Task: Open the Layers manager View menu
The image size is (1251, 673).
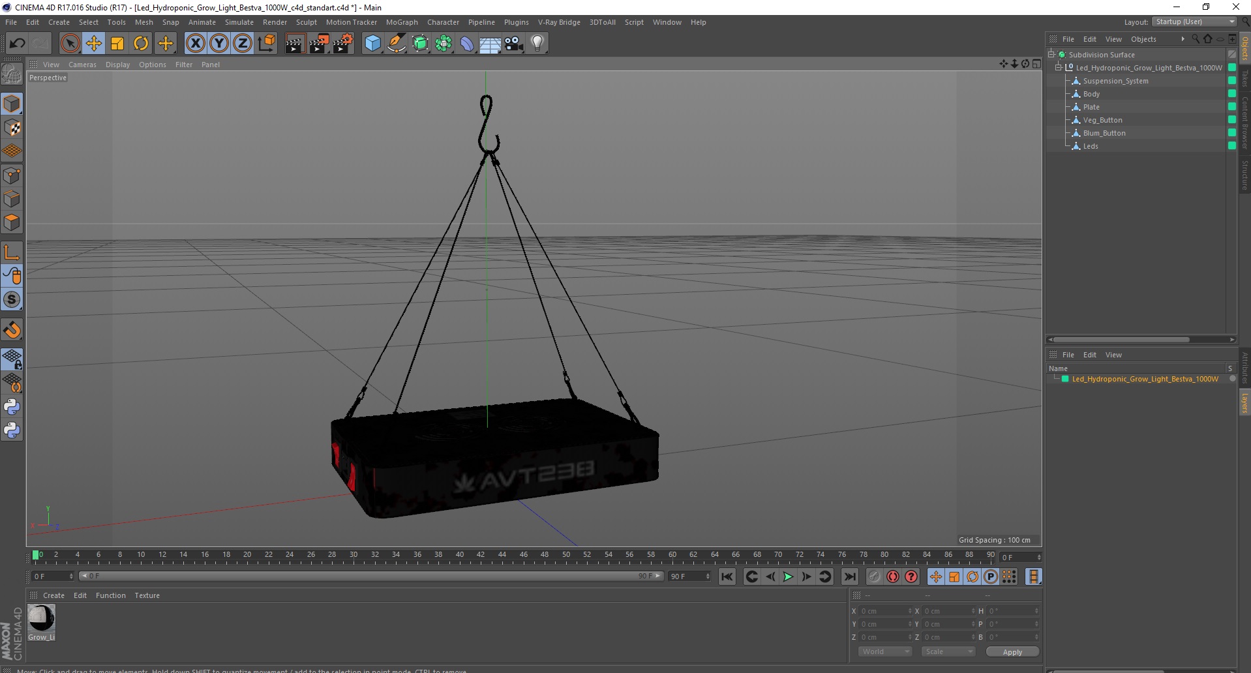Action: pyautogui.click(x=1113, y=355)
